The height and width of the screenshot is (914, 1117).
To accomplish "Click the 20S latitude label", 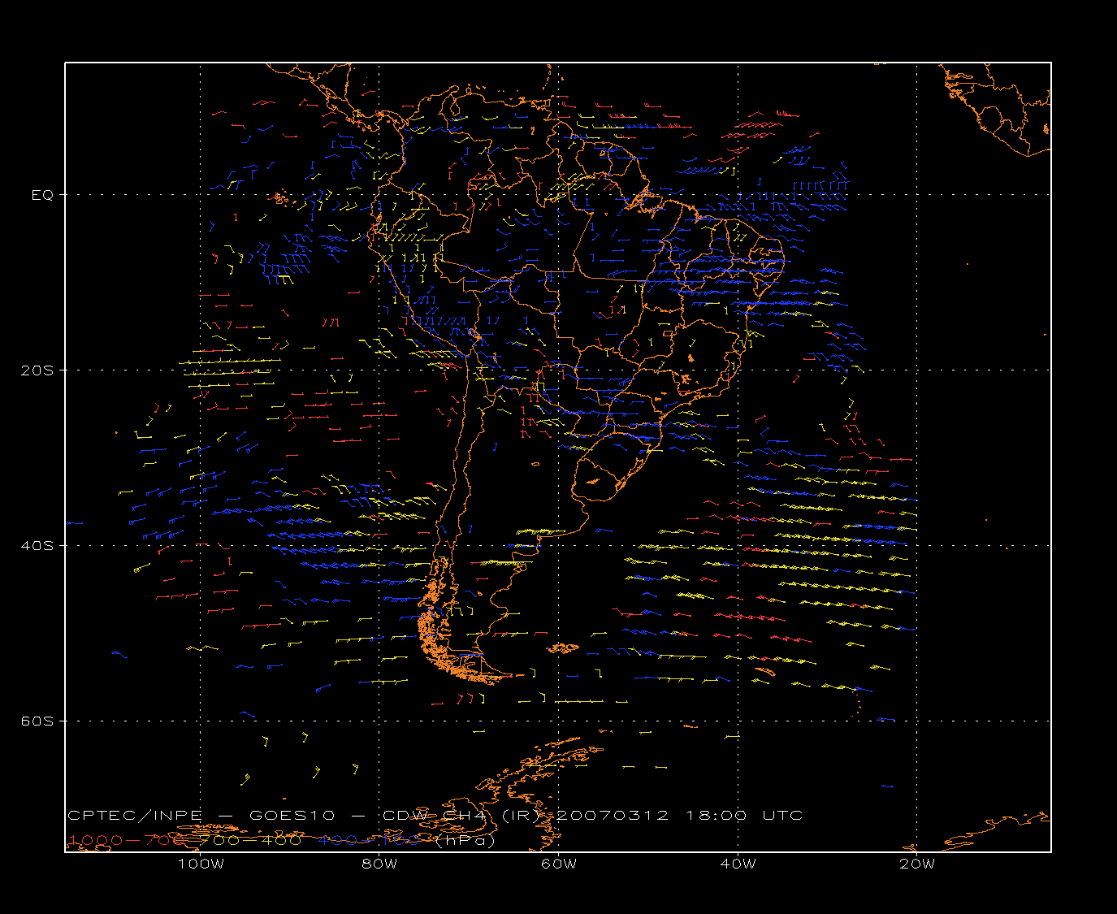I will click(37, 370).
